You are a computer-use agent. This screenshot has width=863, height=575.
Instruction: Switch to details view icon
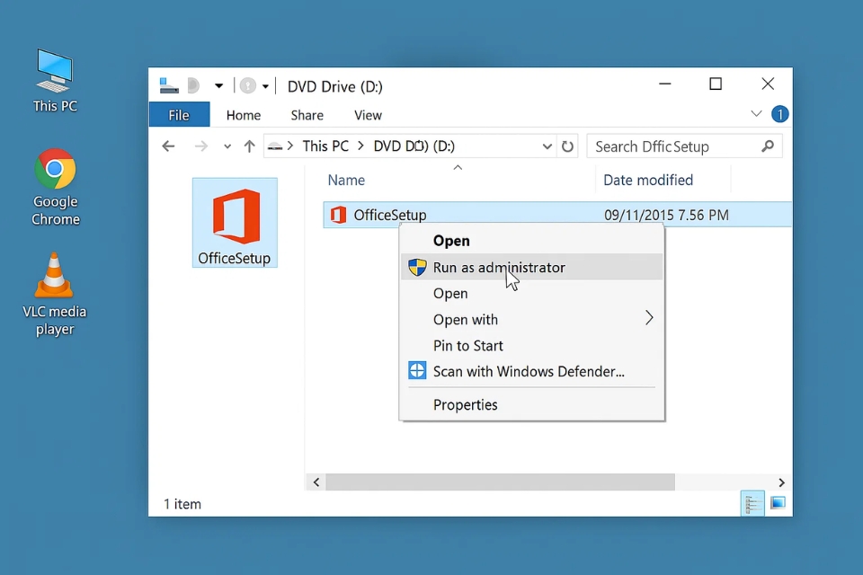752,503
